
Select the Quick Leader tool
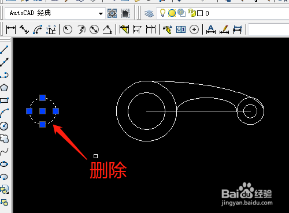168,29
